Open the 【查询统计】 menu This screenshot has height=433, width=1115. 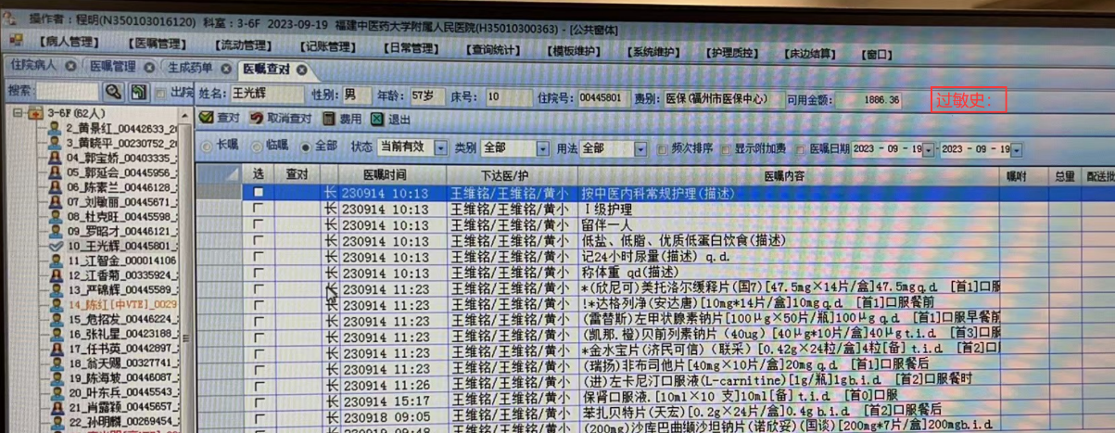tap(495, 49)
